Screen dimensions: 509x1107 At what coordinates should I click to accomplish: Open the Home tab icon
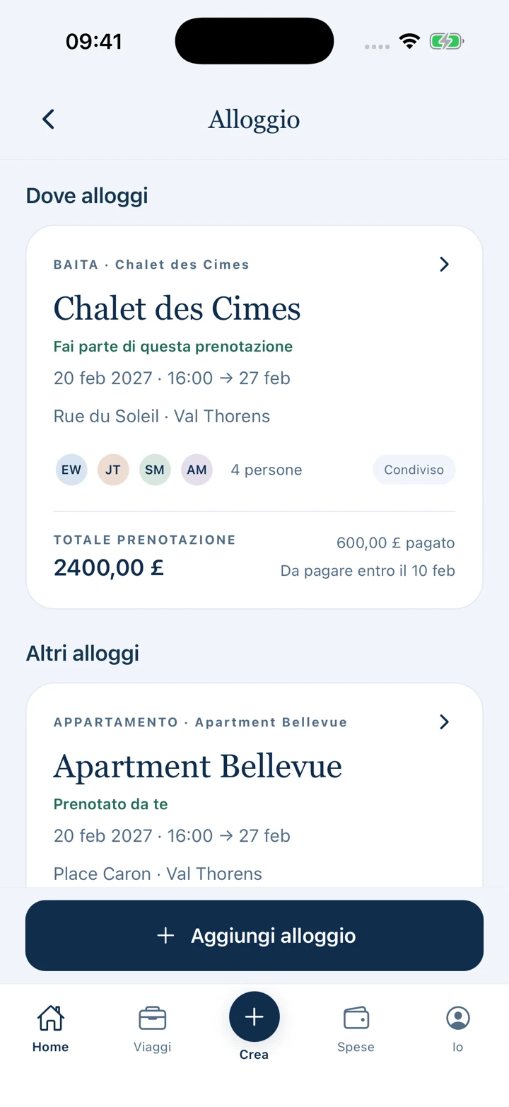[50, 1019]
